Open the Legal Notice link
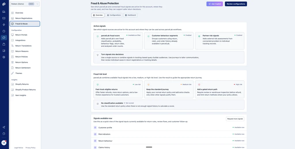The image size is (295, 149). pos(19,148)
